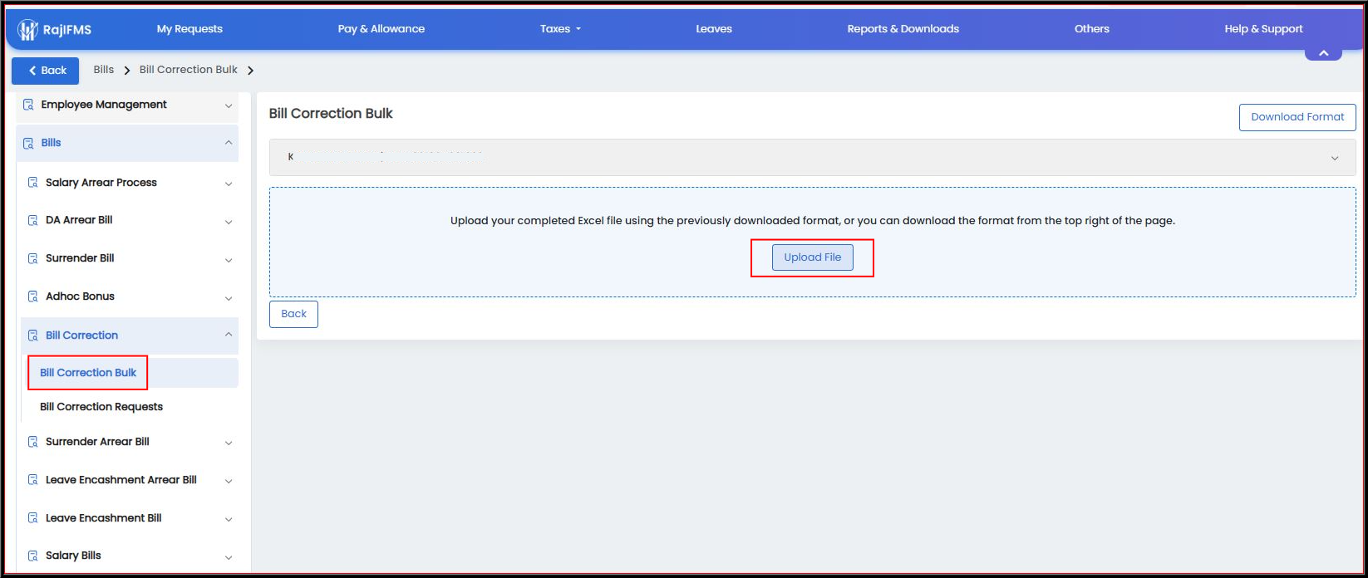Click the Adhoc Bonus label
Viewport: 1368px width, 578px height.
pos(81,296)
